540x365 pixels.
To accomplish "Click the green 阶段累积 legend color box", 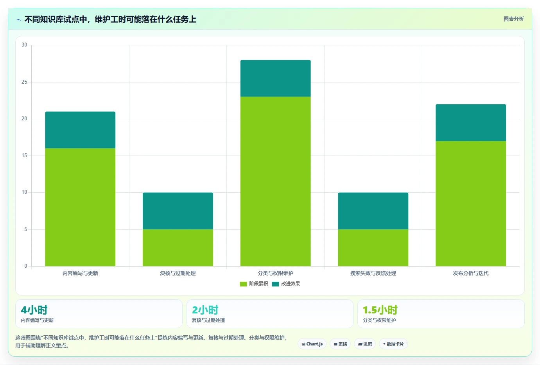I will (x=243, y=284).
